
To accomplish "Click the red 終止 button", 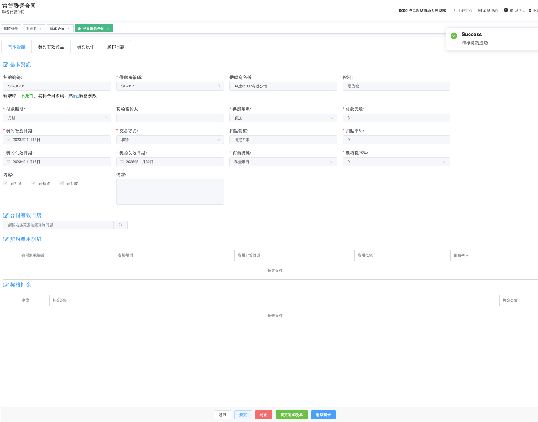I will point(263,415).
